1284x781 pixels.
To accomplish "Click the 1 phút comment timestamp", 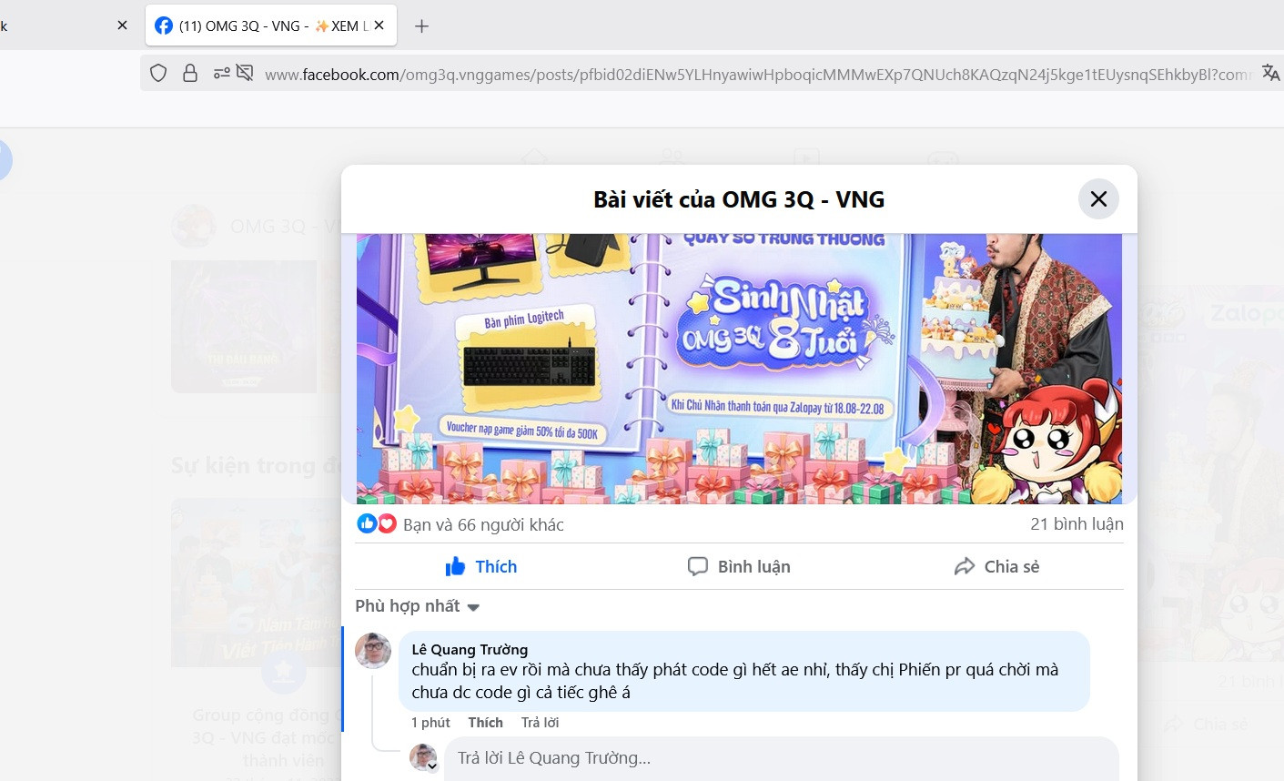I will click(430, 722).
